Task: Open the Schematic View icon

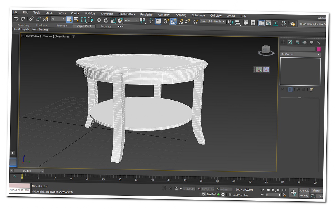Action: tap(276, 23)
